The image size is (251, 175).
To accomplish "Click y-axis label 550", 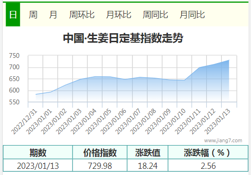I will pyautogui.click(x=14, y=102).
